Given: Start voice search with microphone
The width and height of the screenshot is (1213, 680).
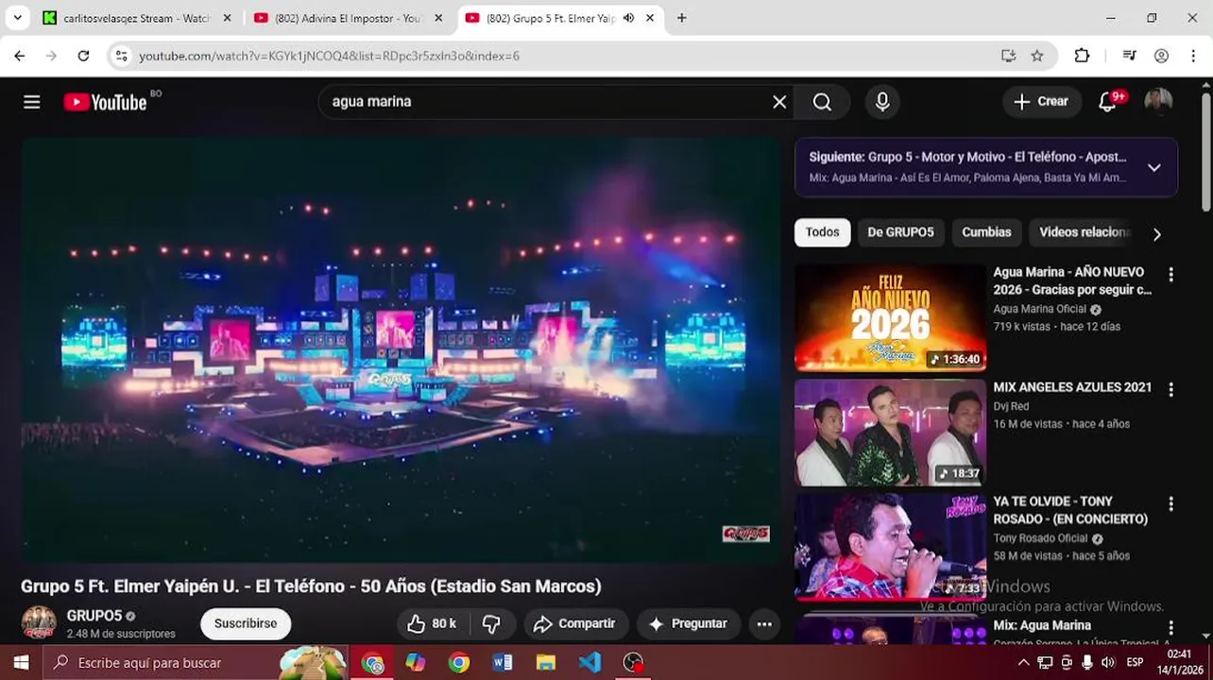Looking at the screenshot, I should (882, 102).
